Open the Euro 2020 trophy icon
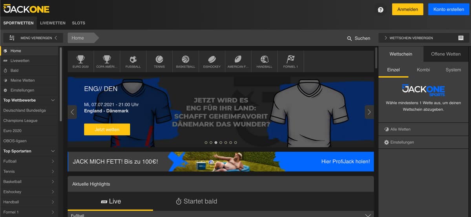Image resolution: width=471 pixels, height=217 pixels. (80, 59)
